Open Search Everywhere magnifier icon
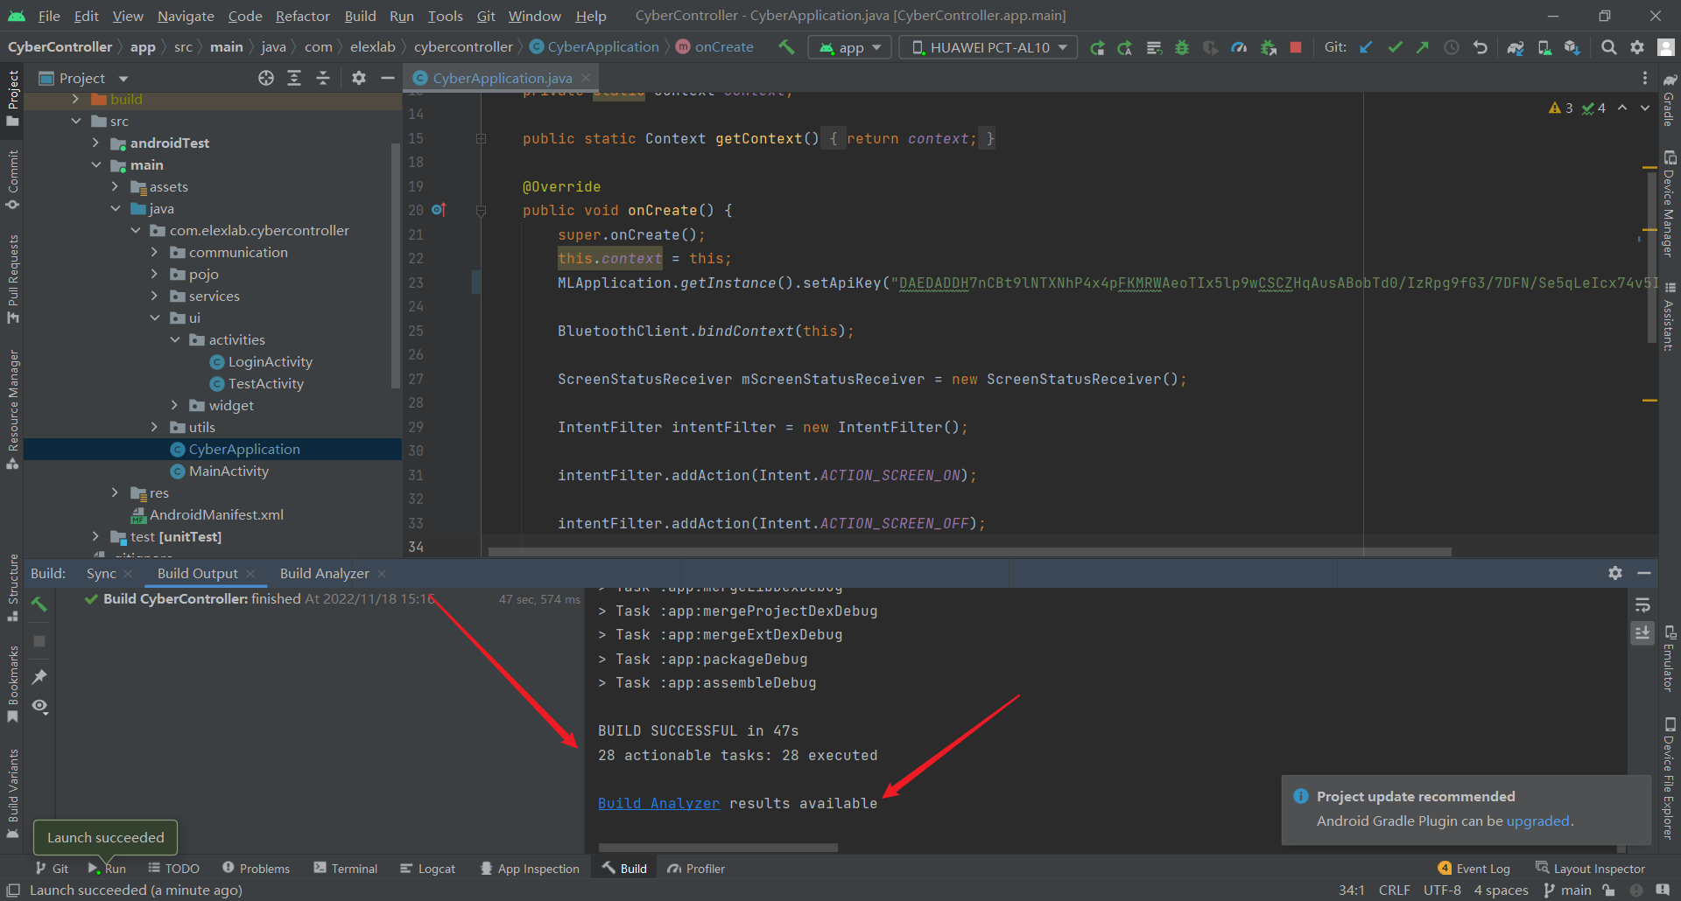1681x901 pixels. (x=1608, y=47)
